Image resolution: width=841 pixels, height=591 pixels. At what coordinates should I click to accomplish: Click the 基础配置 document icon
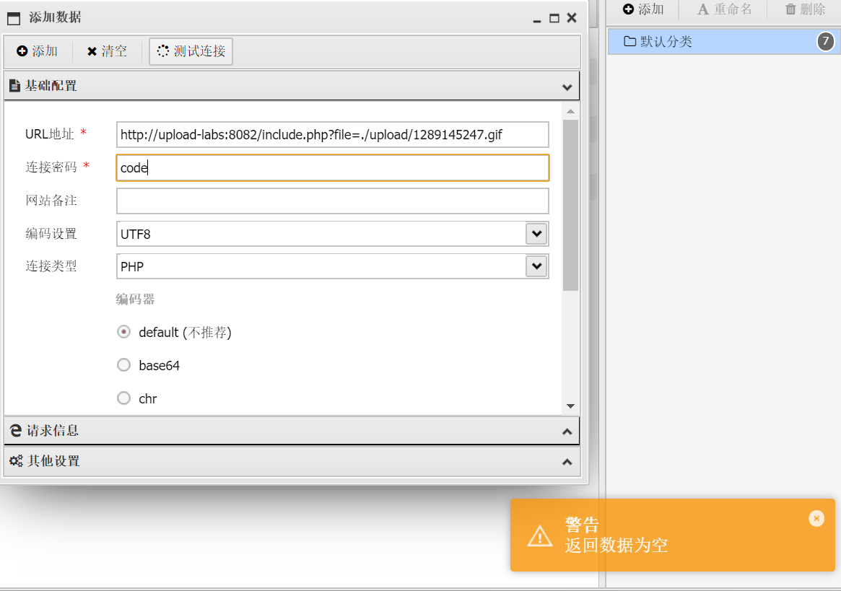click(15, 86)
